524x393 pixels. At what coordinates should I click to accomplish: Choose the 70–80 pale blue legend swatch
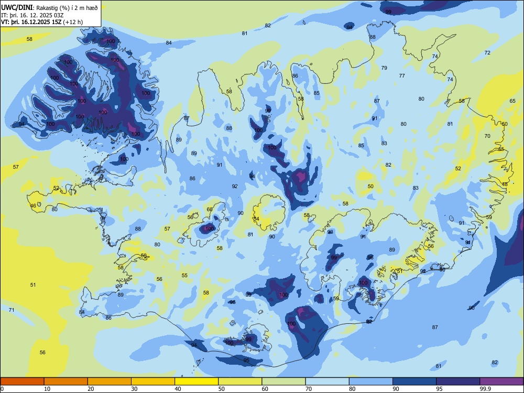coord(327,381)
